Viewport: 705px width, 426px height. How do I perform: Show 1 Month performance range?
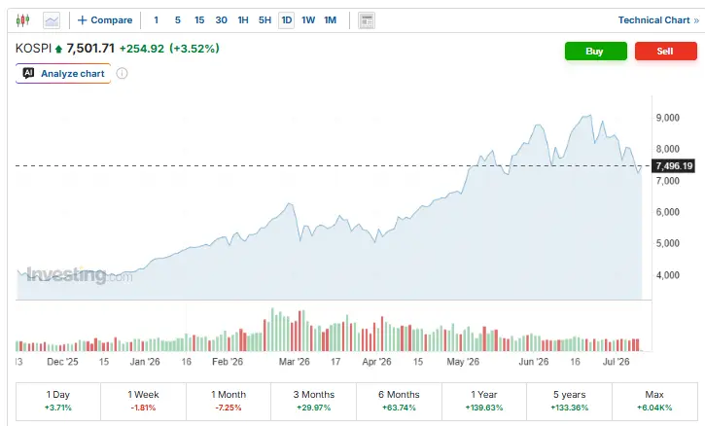[229, 402]
